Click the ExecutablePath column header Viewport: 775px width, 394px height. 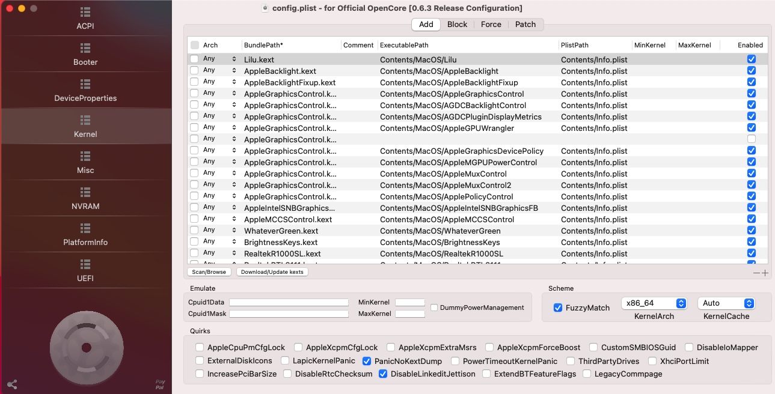pos(404,45)
